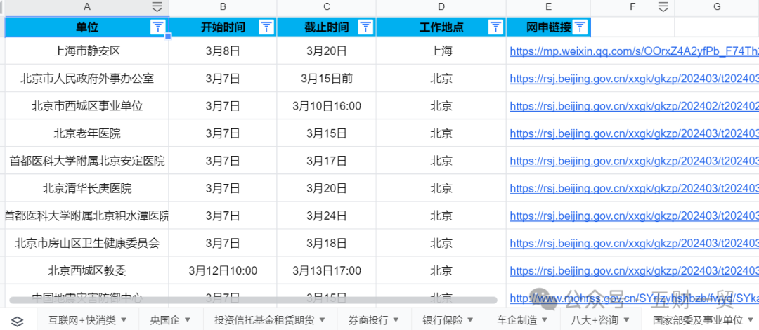Select column B header
Viewport: 759px width, 330px height.
223,7
